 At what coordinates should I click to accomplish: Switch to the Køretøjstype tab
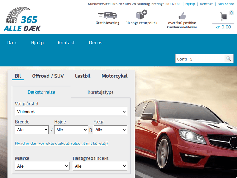pyautogui.click(x=100, y=92)
